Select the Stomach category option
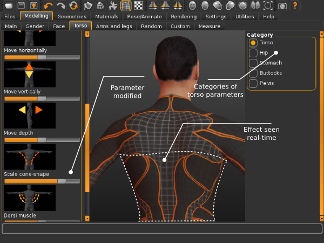This screenshot has height=243, width=324. tap(253, 63)
